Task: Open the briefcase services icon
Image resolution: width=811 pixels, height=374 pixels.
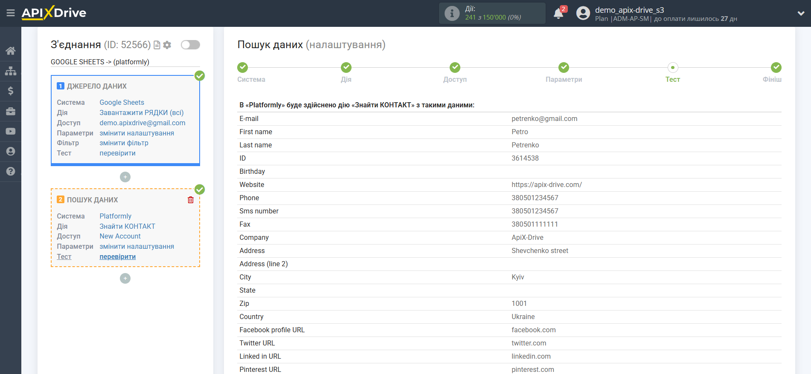Action: coord(11,111)
